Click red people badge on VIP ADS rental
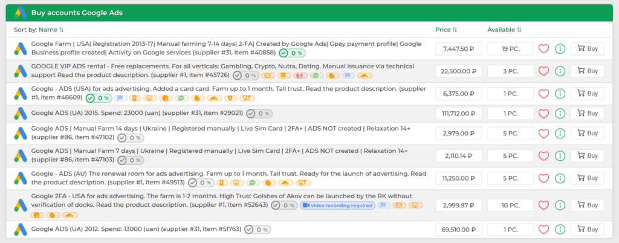The image size is (619, 243). pos(300,76)
